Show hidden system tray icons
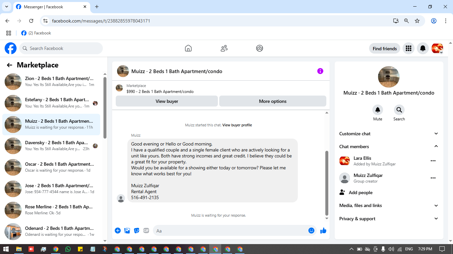 [x=352, y=249]
